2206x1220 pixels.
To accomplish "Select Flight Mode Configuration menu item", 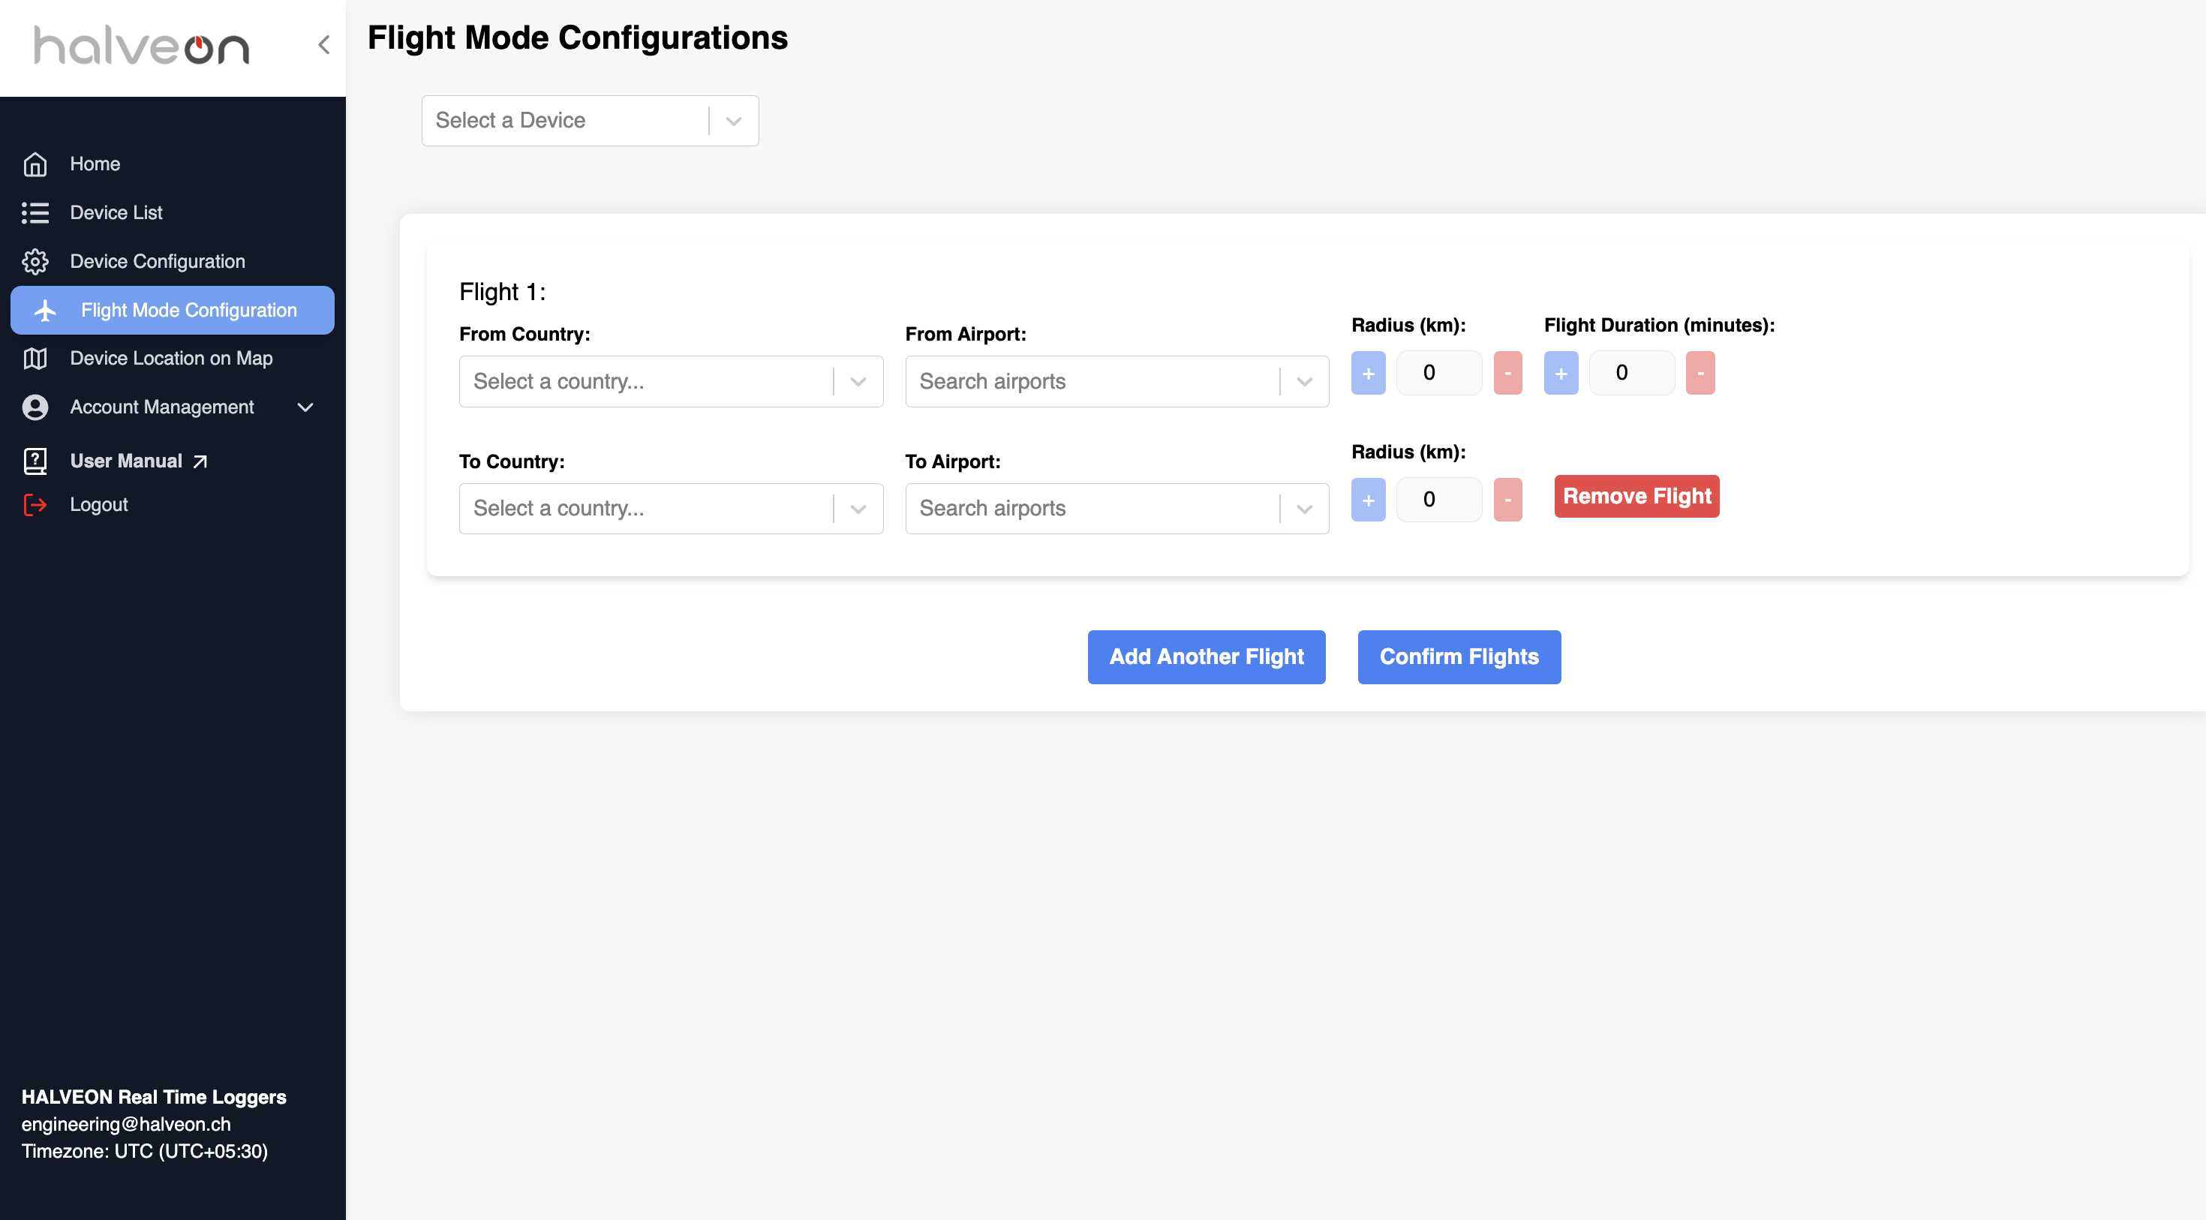I will (x=172, y=310).
